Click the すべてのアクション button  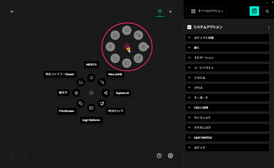click(x=207, y=11)
